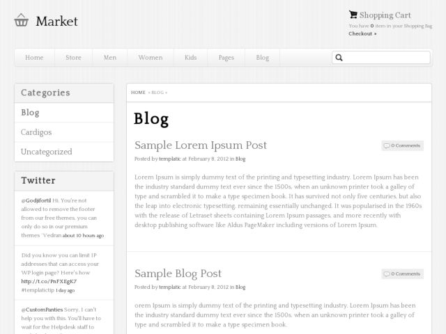The height and width of the screenshot is (334, 446).
Task: Open the Home menu item
Action: (34, 58)
